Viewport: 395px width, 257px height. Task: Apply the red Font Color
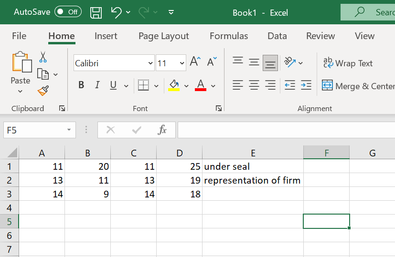coord(201,85)
